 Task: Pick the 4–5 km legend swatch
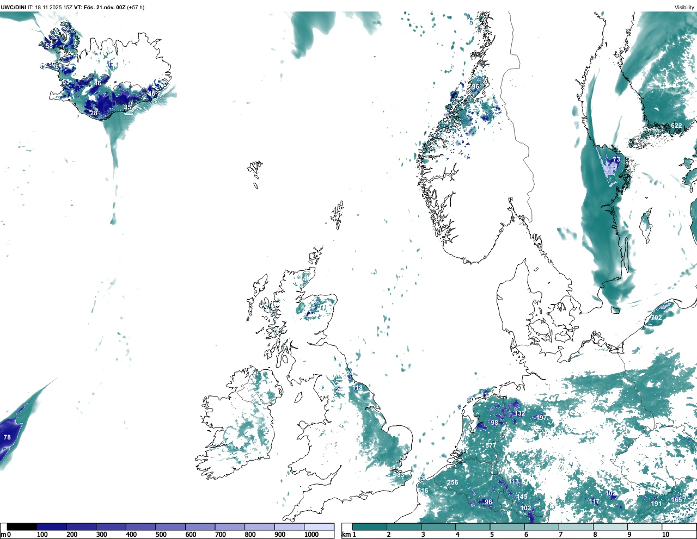(x=473, y=526)
